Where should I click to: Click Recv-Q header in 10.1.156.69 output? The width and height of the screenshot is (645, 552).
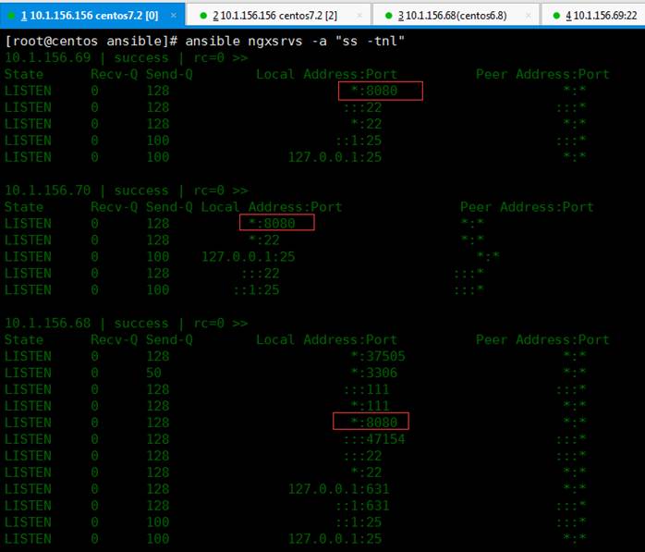coord(115,75)
